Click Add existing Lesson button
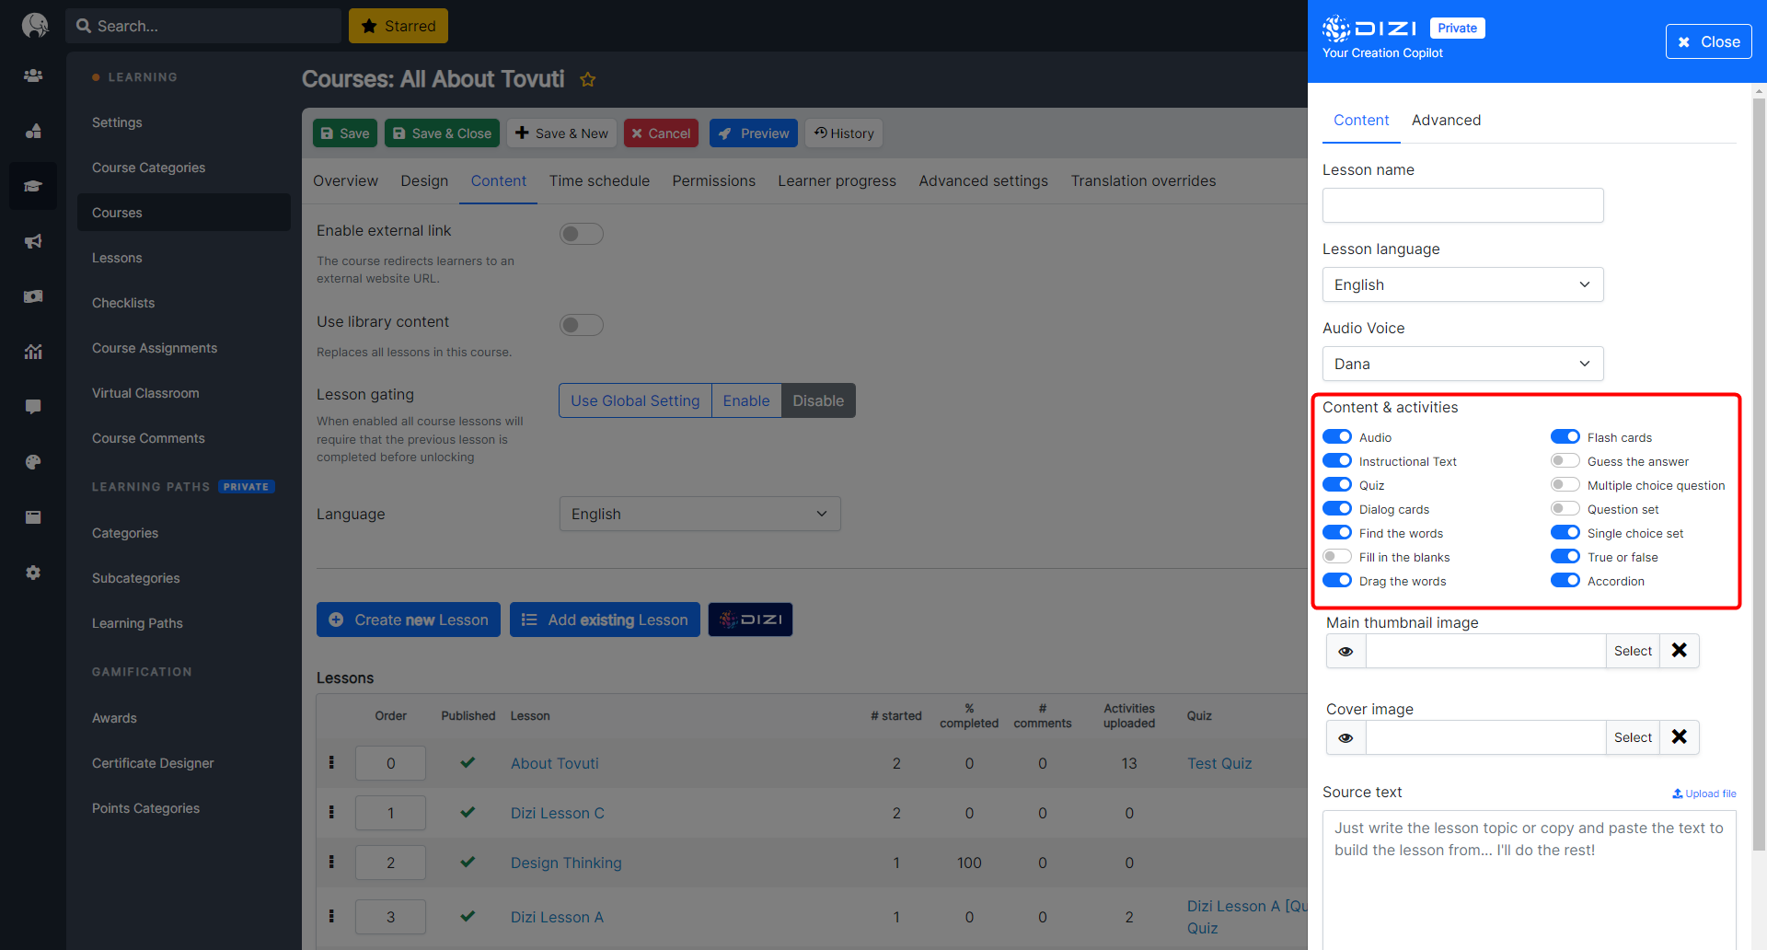 [x=605, y=620]
